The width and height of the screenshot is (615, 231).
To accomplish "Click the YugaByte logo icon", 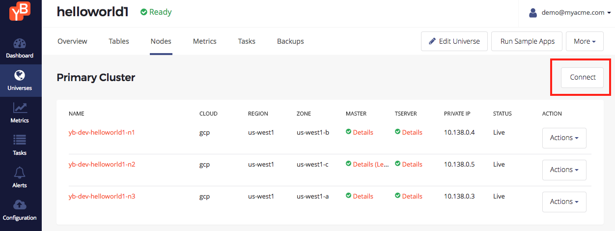I will click(x=20, y=12).
